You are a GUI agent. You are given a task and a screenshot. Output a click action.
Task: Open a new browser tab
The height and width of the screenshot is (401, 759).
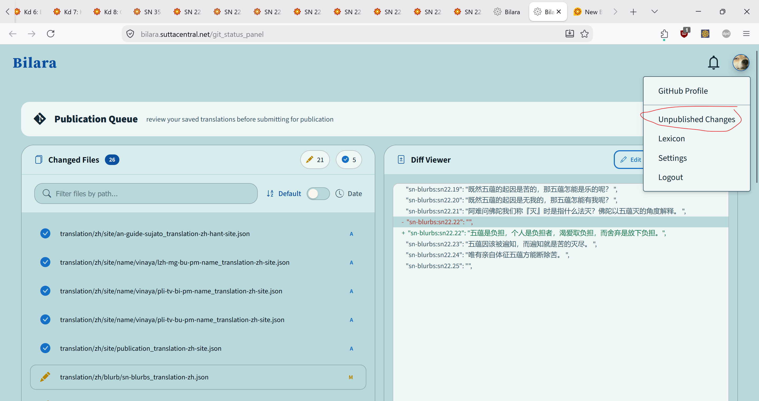coord(633,12)
